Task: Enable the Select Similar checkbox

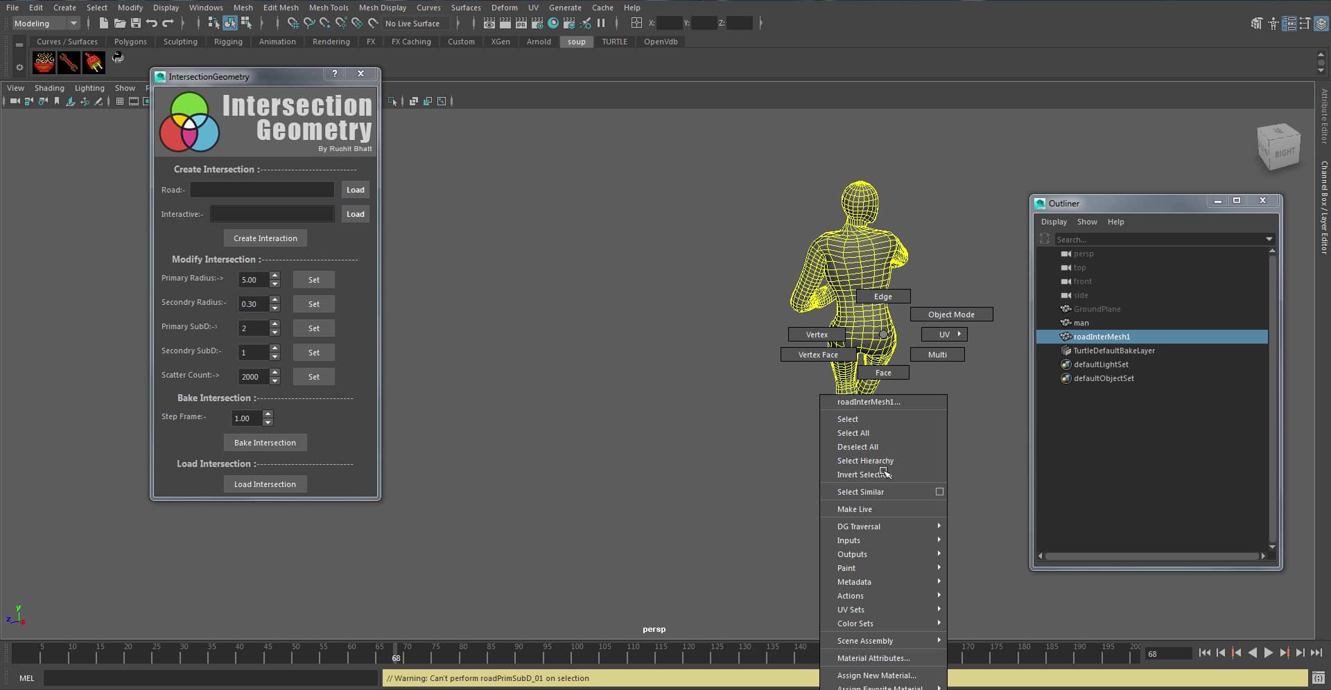Action: [x=939, y=491]
